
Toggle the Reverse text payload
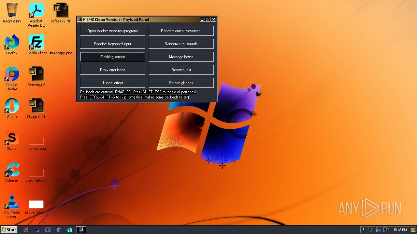tap(181, 70)
